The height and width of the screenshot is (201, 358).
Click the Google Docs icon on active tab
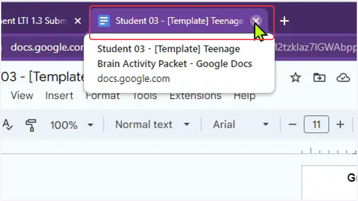[104, 21]
